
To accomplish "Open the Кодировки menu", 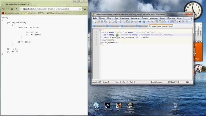I will [x=125, y=18].
